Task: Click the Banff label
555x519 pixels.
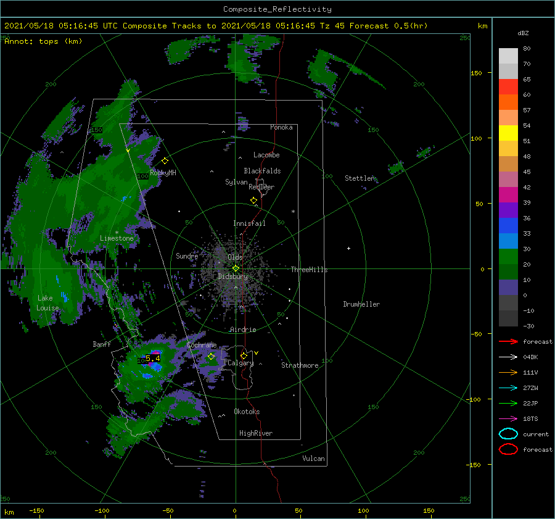Action: click(x=102, y=344)
